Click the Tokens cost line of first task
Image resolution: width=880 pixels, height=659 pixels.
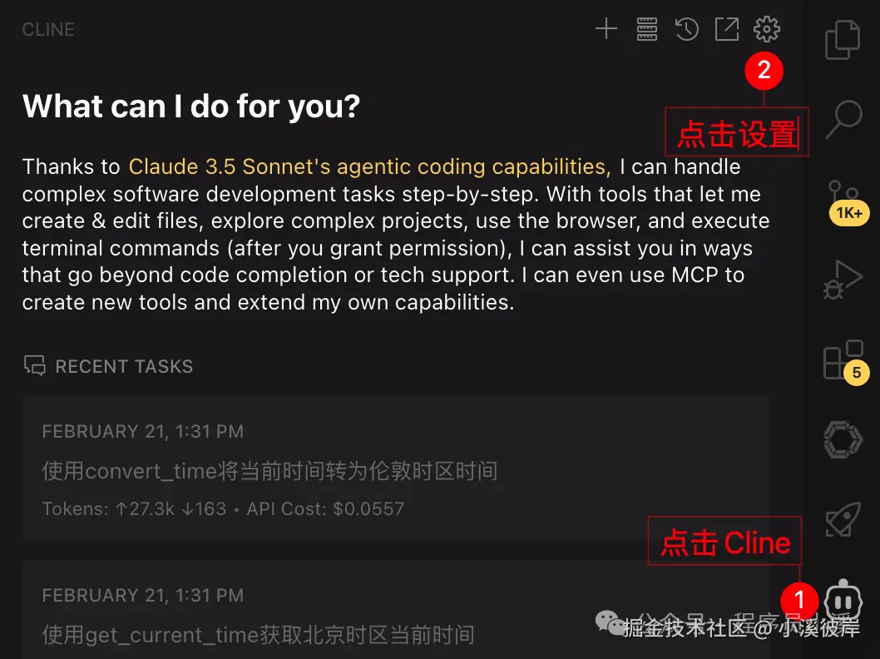223,509
